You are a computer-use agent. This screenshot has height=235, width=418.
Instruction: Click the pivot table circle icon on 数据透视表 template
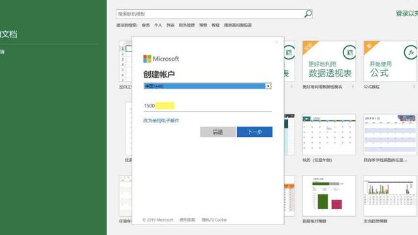(349, 52)
